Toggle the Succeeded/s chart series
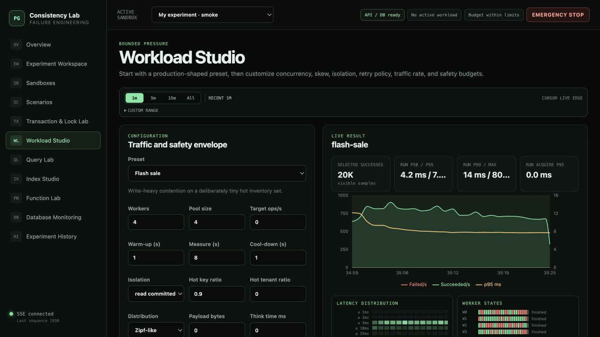The width and height of the screenshot is (600, 337). coord(451,285)
